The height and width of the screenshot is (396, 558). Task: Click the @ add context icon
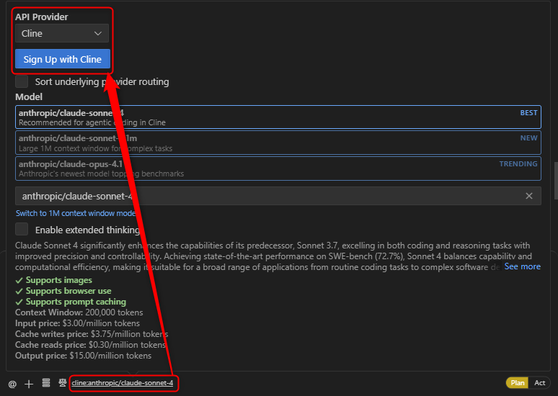pyautogui.click(x=12, y=384)
